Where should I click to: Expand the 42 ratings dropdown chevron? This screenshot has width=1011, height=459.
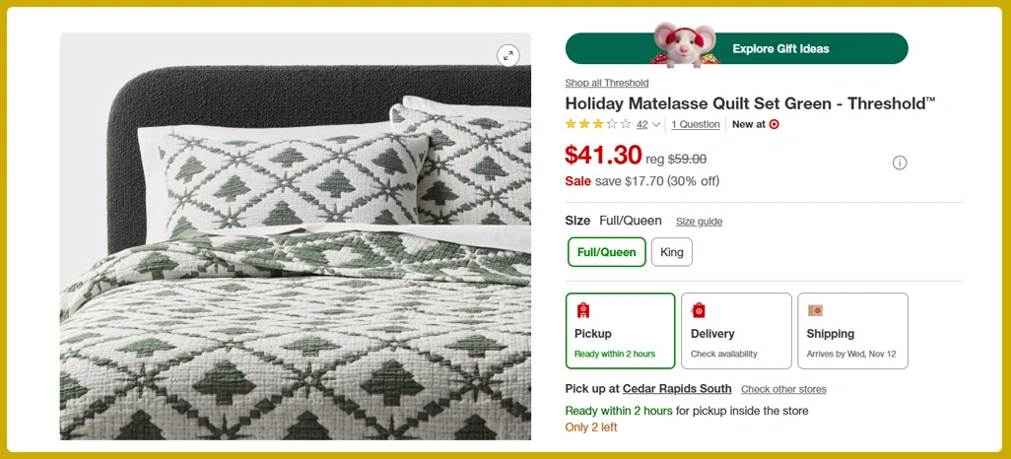coord(656,125)
